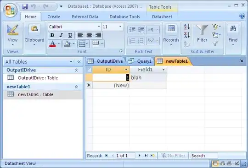Center align text
Viewport: 248px width, 168px height.
click(90, 35)
